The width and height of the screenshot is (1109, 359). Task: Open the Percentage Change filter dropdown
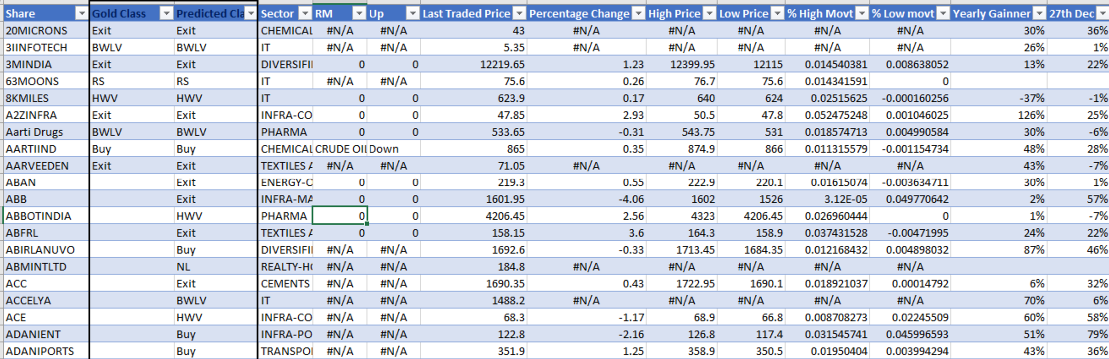click(x=638, y=14)
